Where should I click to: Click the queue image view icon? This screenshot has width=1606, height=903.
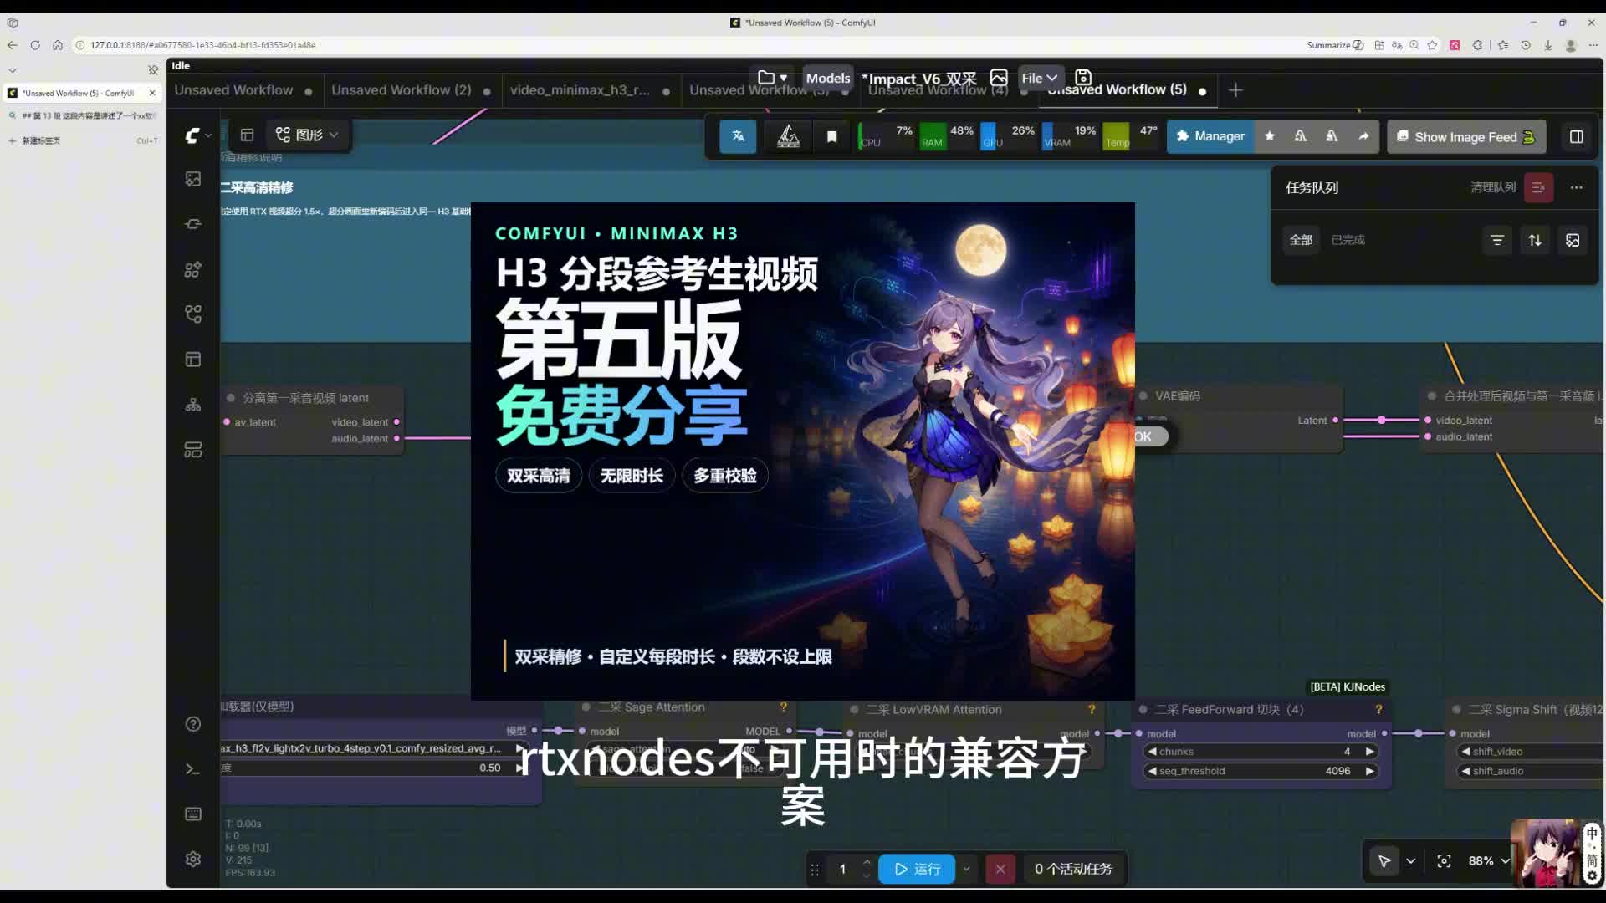pyautogui.click(x=1573, y=240)
